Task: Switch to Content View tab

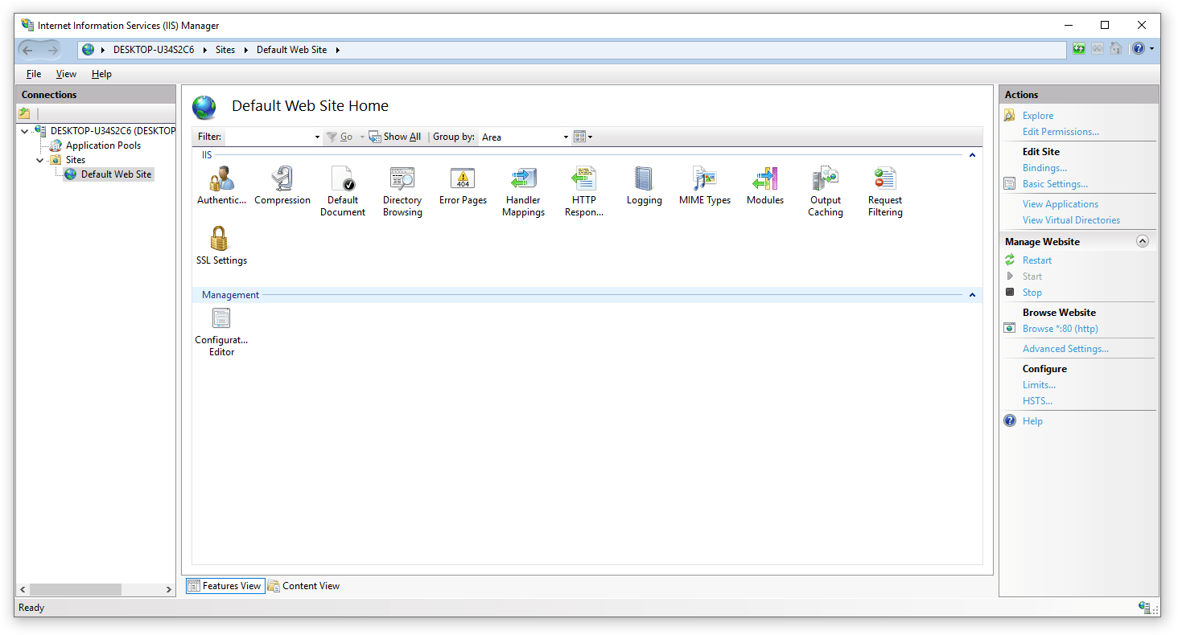Action: [304, 586]
